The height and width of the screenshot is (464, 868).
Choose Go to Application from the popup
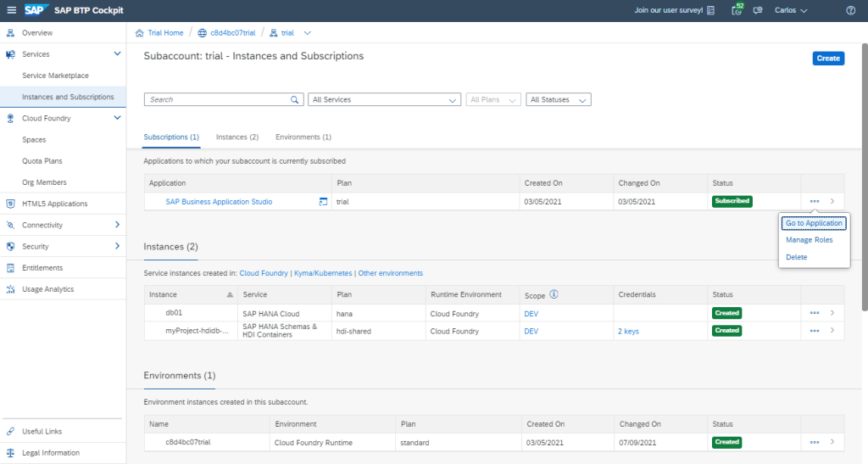coord(814,223)
